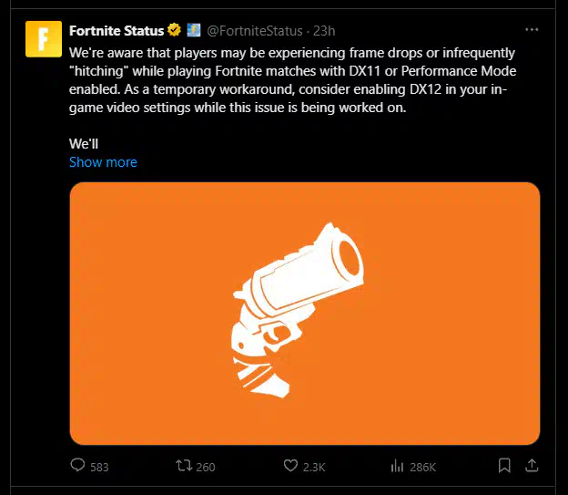Open the Fortnite Status profile avatar
The height and width of the screenshot is (495, 568).
tap(42, 40)
